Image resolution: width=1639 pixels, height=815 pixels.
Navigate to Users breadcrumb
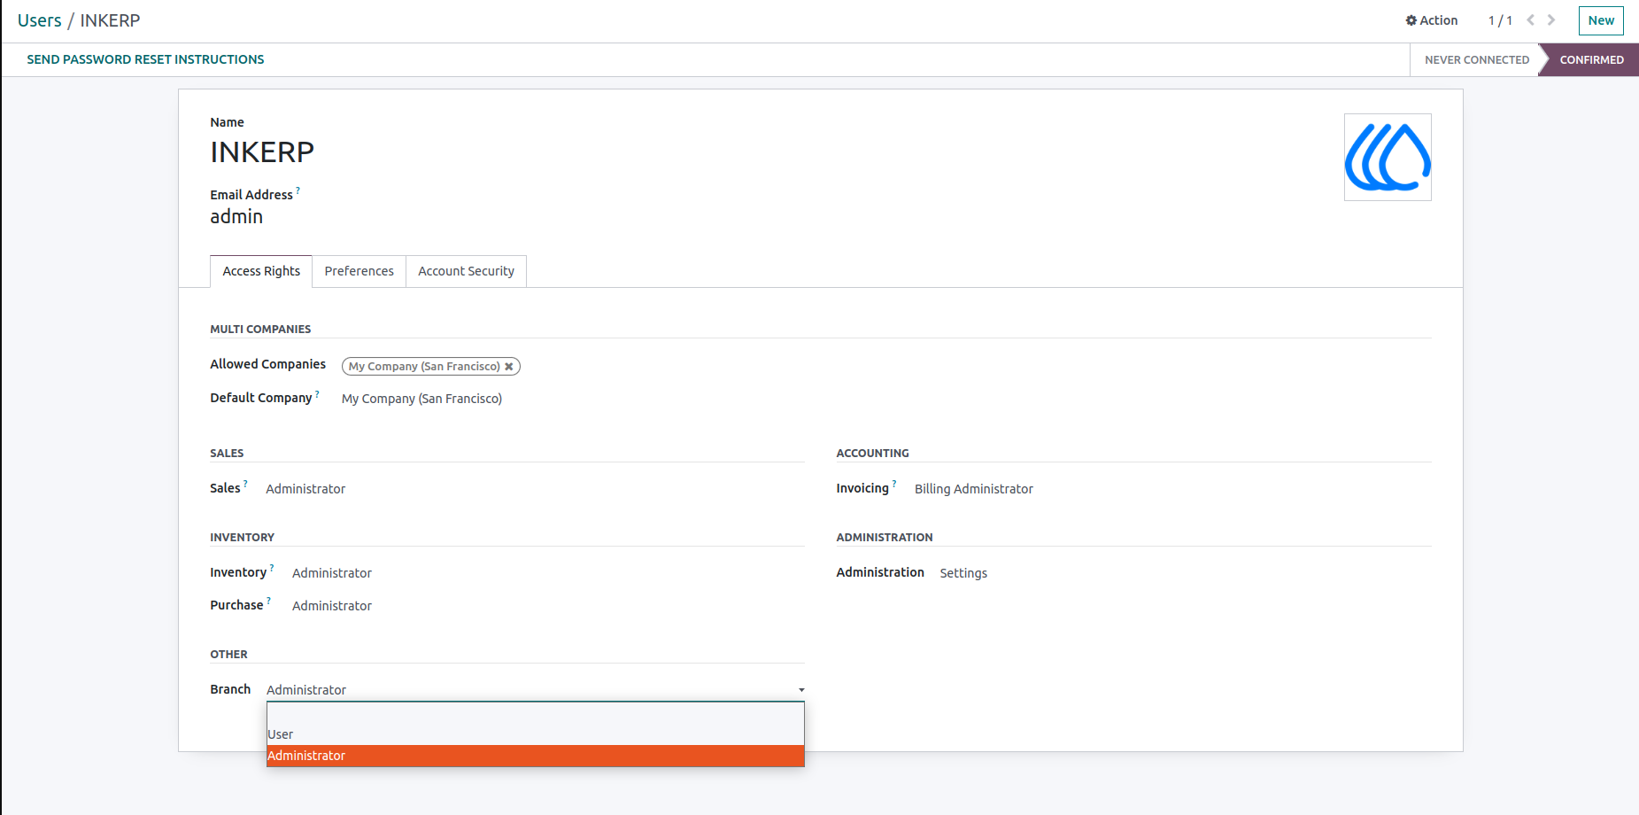[x=40, y=20]
